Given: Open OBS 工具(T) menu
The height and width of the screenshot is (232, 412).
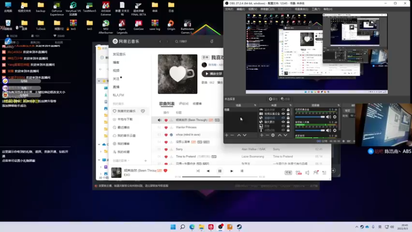Looking at the screenshot, I should 316,9.
